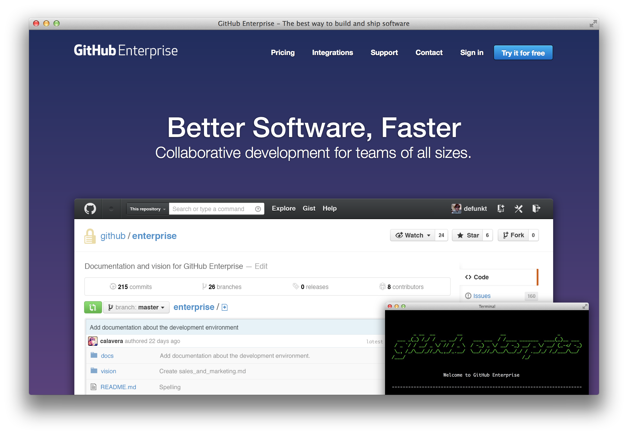The image size is (628, 435).
Task: Click Sign in at the top
Action: coord(472,53)
